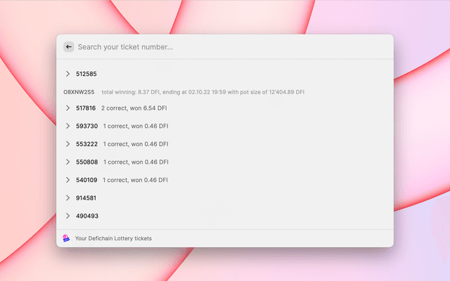
Task: Select ticket number 512585
Action: pos(86,74)
